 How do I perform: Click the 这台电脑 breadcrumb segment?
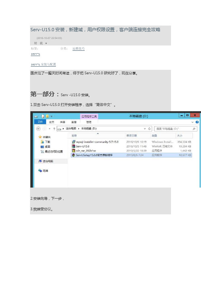(x=71, y=129)
